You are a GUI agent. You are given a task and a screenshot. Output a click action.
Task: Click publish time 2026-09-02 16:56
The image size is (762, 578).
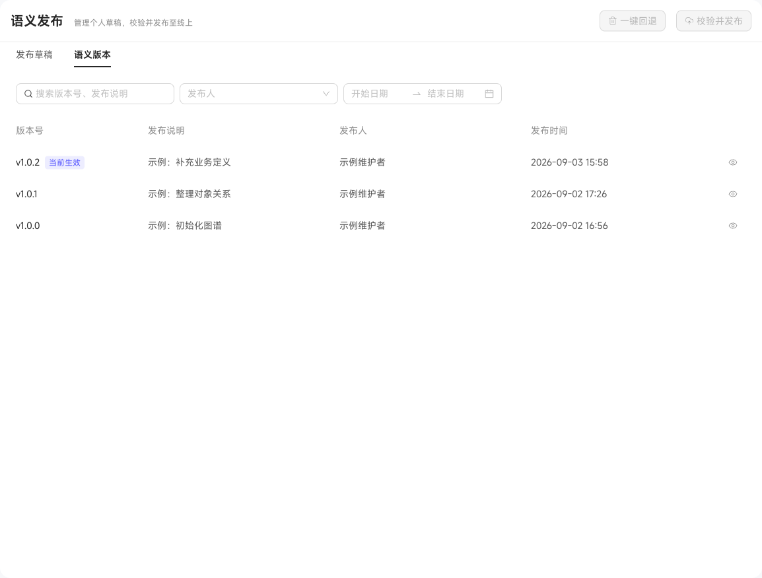pos(569,226)
